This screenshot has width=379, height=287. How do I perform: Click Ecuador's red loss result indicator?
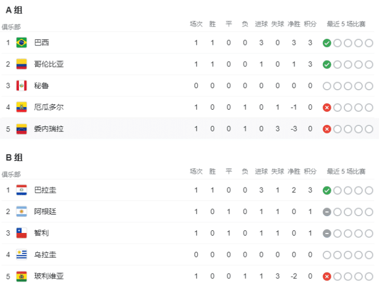point(326,107)
